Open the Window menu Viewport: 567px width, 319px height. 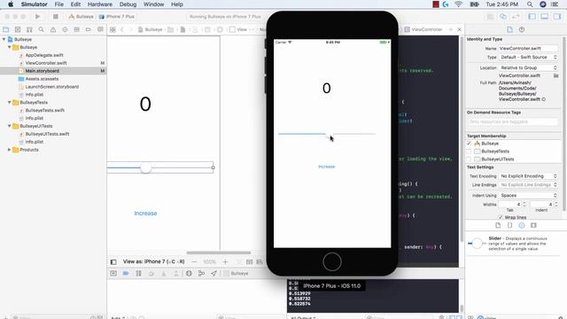[x=153, y=4]
